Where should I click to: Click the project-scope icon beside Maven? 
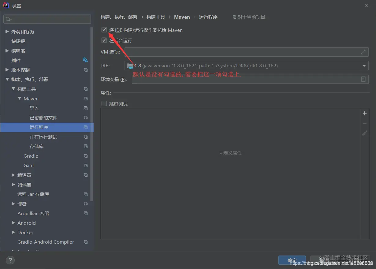tap(86, 99)
